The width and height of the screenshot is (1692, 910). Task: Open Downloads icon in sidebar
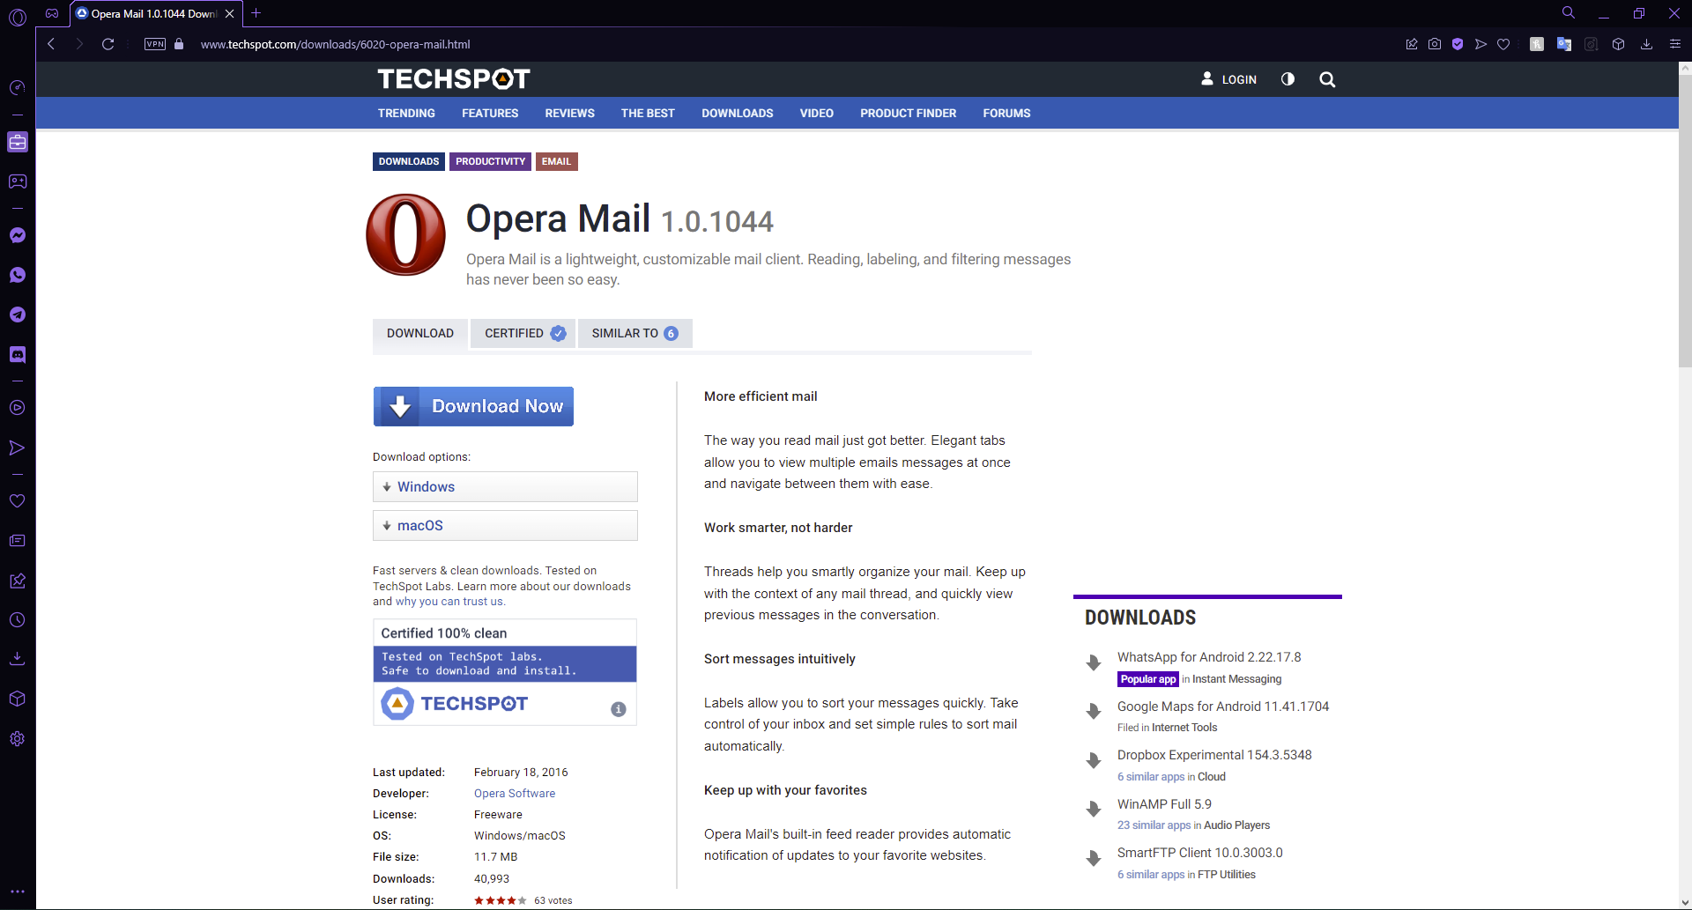click(x=18, y=659)
